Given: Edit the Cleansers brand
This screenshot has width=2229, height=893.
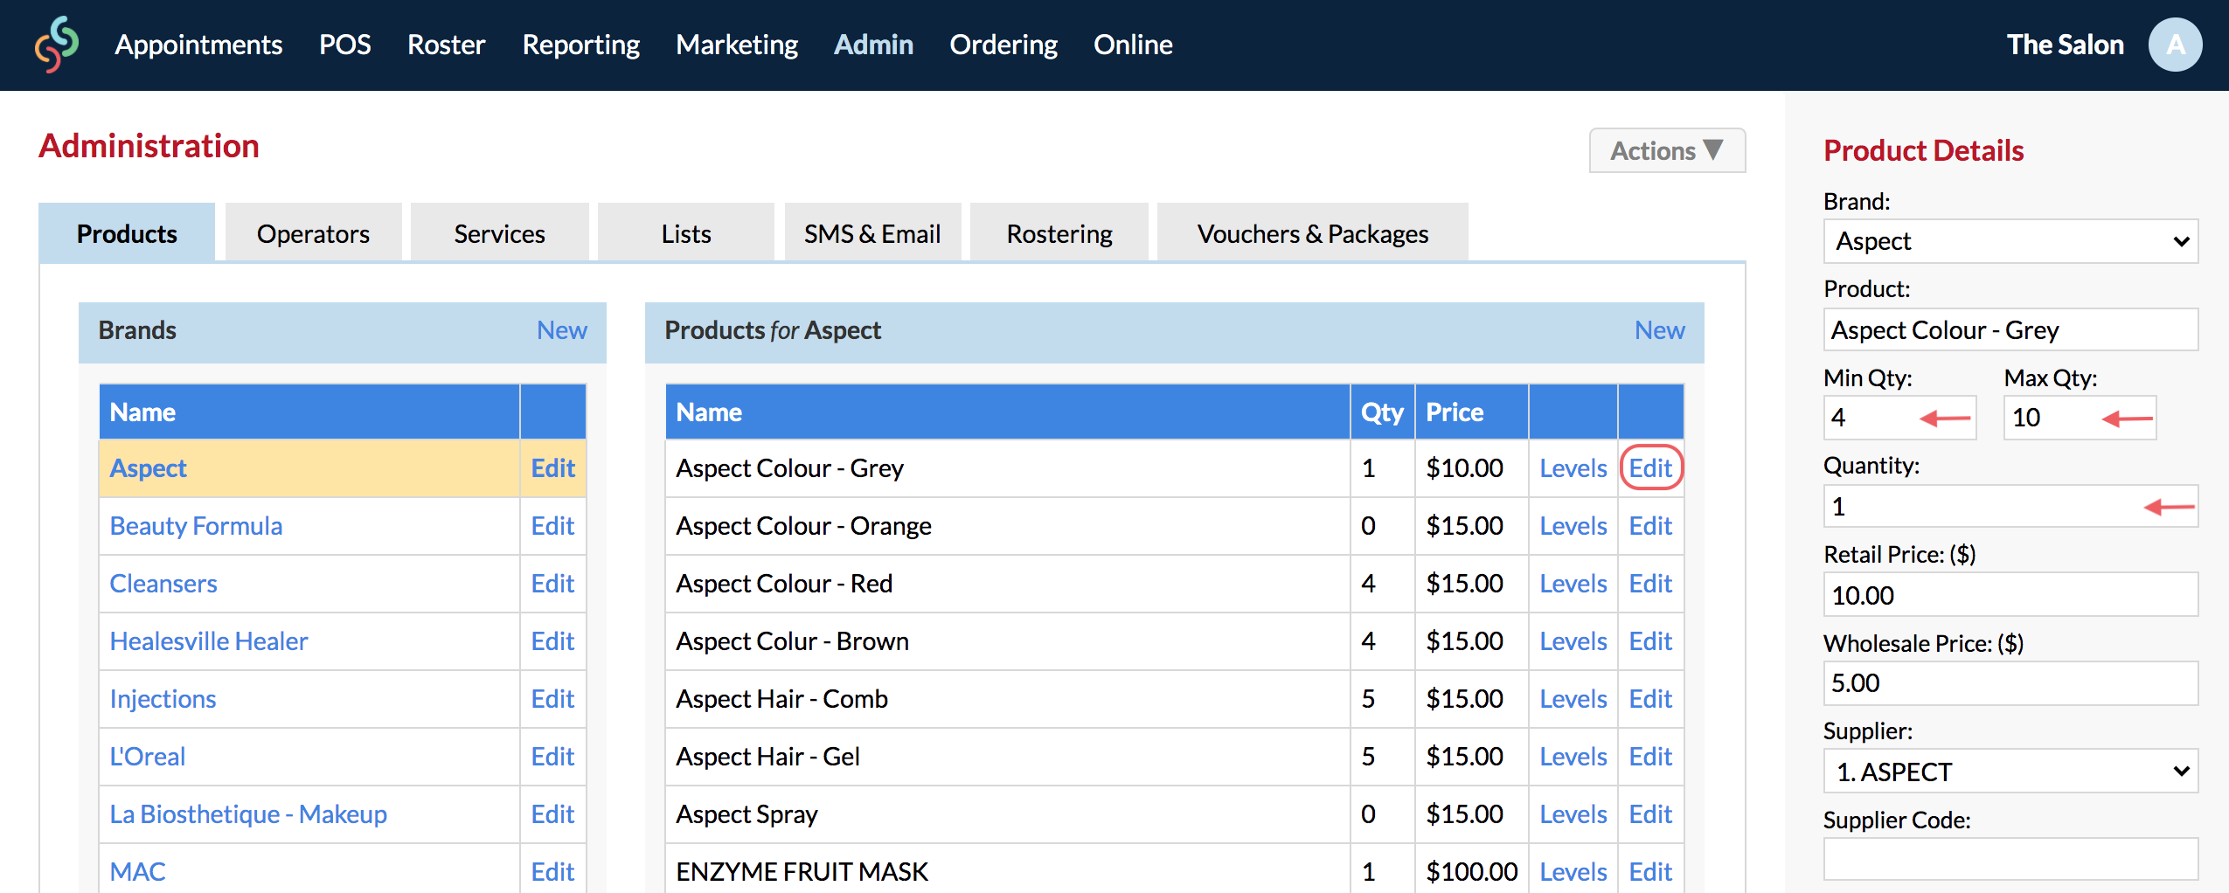Looking at the screenshot, I should coord(552,584).
